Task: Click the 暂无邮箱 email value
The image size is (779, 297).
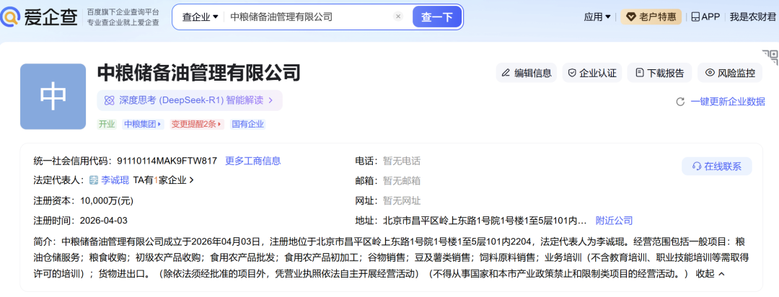Action: pos(402,181)
